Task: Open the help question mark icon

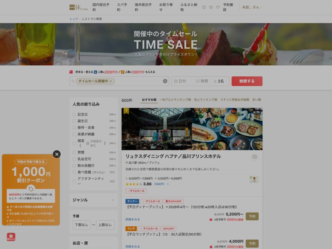Action: point(204,7)
